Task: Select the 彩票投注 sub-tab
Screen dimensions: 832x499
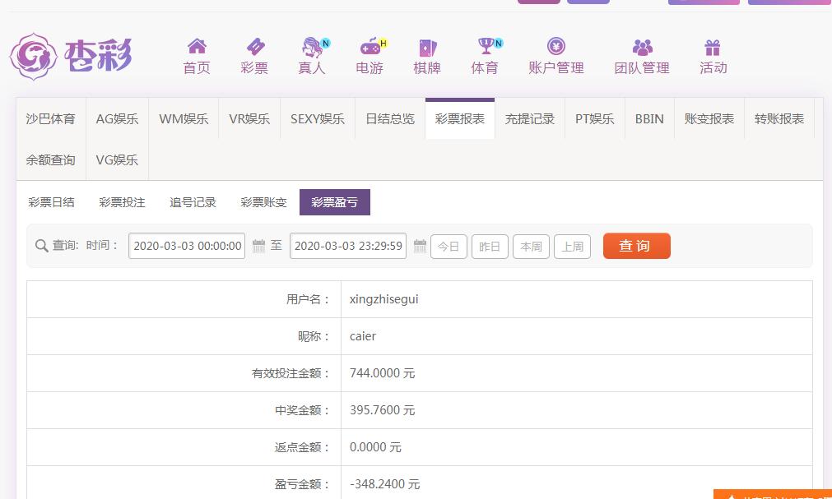Action: [x=122, y=202]
